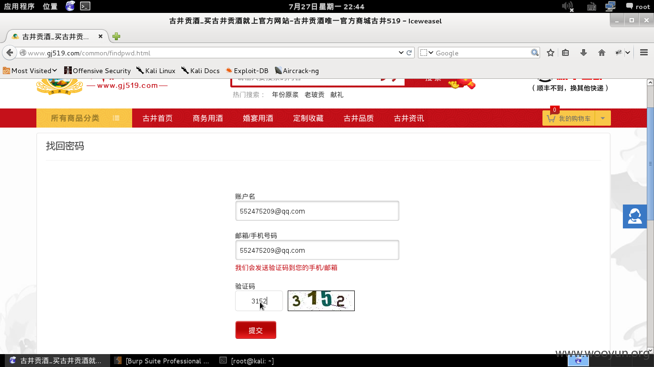Open 古井资讯 nav item
654x367 pixels.
click(x=409, y=118)
